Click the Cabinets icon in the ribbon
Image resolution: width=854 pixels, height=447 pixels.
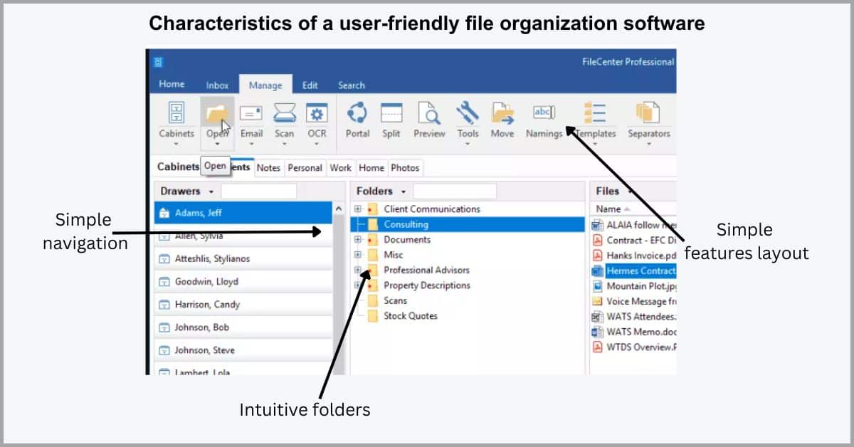click(x=176, y=113)
